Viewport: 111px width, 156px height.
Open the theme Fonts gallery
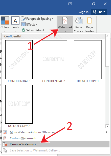15,24
